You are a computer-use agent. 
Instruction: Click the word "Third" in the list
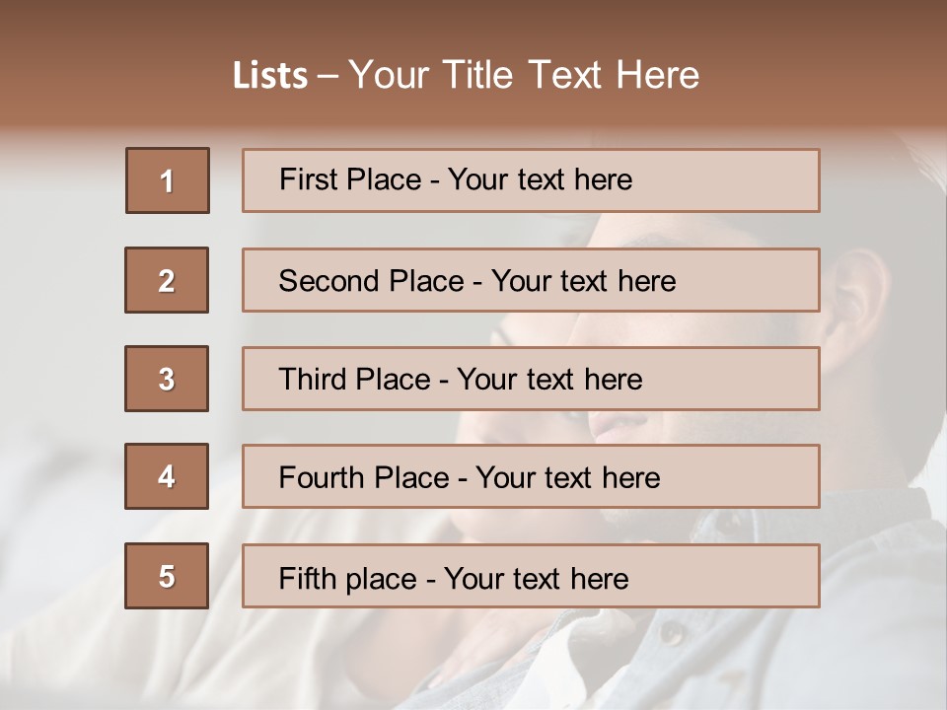[313, 380]
